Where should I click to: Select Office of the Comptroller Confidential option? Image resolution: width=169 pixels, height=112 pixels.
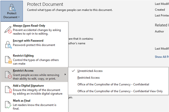(x=113, y=84)
